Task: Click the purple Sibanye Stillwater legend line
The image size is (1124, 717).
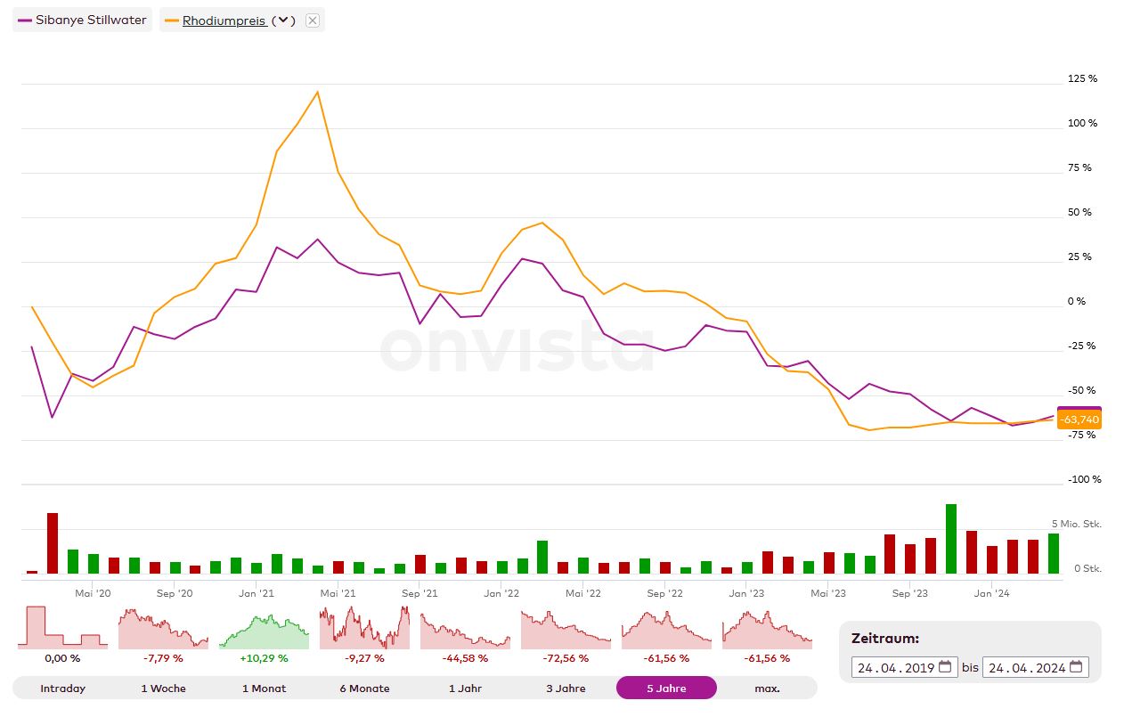Action: [x=25, y=20]
